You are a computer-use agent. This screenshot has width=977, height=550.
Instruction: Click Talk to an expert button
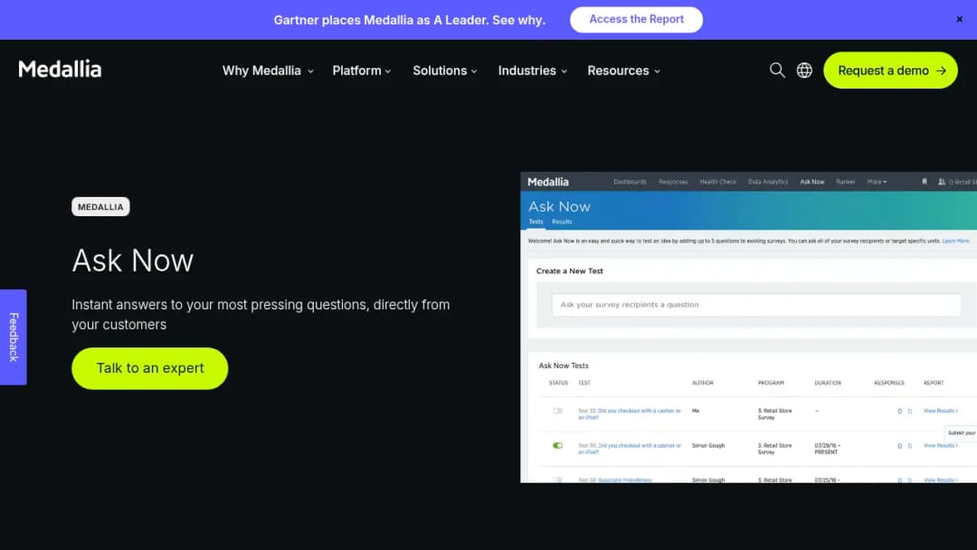click(x=149, y=368)
